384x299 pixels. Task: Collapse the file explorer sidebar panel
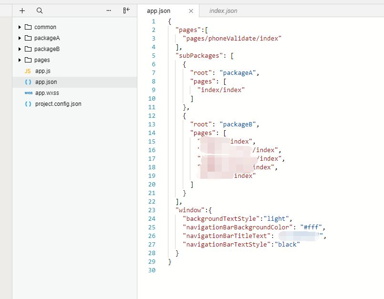pyautogui.click(x=126, y=10)
